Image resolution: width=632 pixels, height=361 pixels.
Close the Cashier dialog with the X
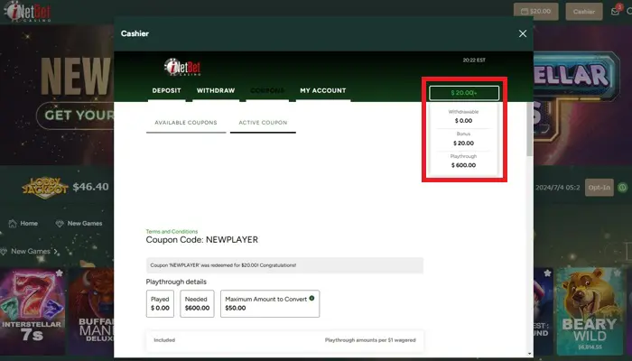(x=523, y=34)
